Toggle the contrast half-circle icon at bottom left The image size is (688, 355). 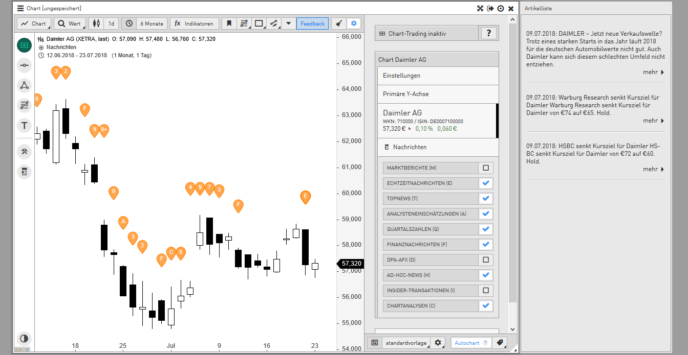click(24, 338)
